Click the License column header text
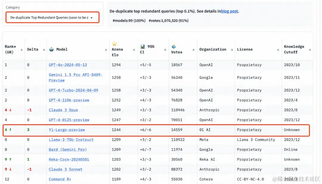Image resolution: width=322 pixels, height=184 pixels. click(x=245, y=49)
